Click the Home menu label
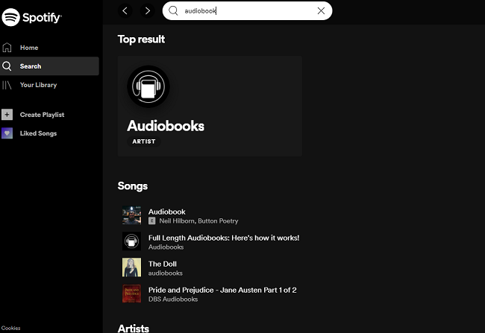The image size is (485, 333). tap(29, 48)
